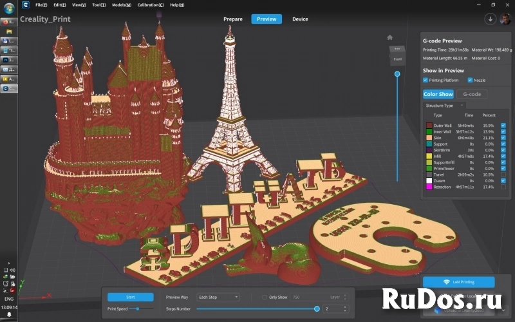This screenshot has height=322, width=515.
Task: Expand hidden tray icons arrow
Action: pos(9,263)
